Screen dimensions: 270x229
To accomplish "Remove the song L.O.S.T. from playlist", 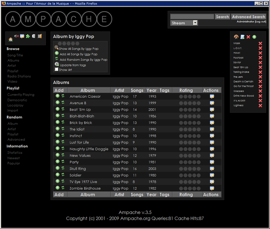I will [x=260, y=48].
